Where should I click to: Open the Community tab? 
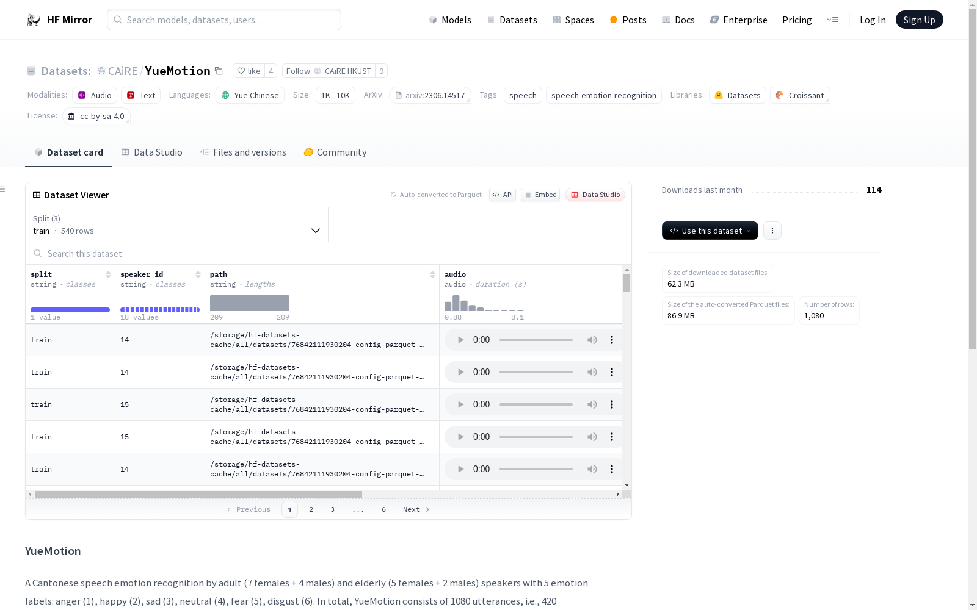coord(335,152)
